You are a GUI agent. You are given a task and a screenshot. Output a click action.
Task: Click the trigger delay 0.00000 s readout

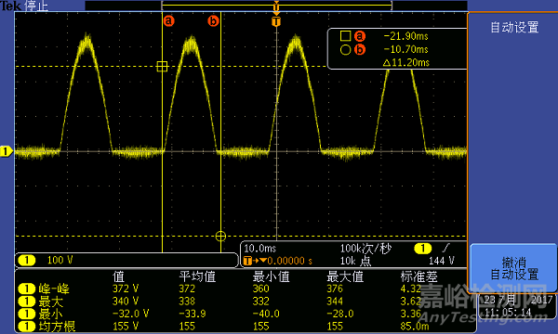click(x=278, y=261)
